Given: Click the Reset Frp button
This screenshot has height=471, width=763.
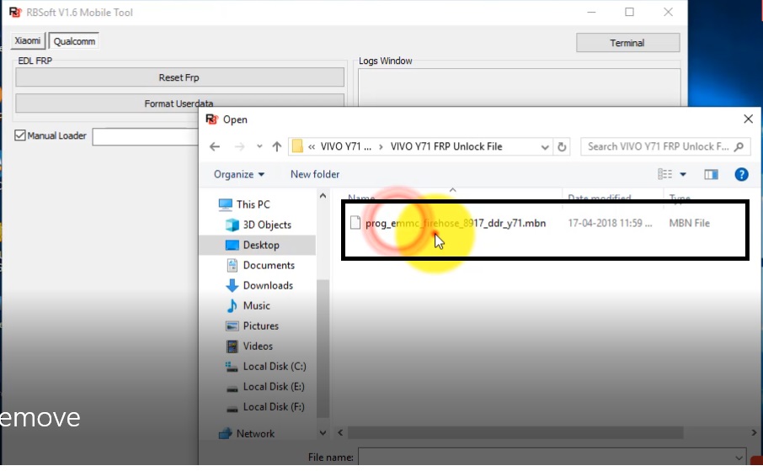Looking at the screenshot, I should pyautogui.click(x=179, y=77).
